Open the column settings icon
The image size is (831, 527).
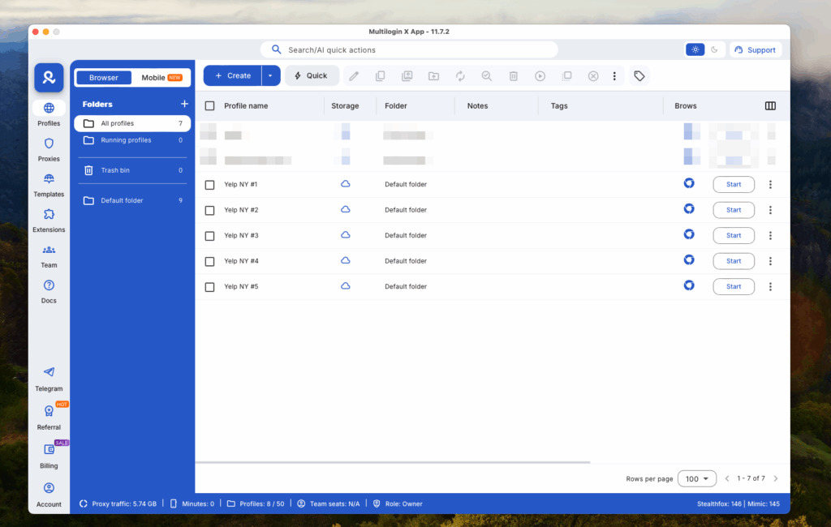pos(770,105)
